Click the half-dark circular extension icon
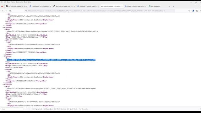The image size is (201, 113). pyautogui.click(x=193, y=11)
